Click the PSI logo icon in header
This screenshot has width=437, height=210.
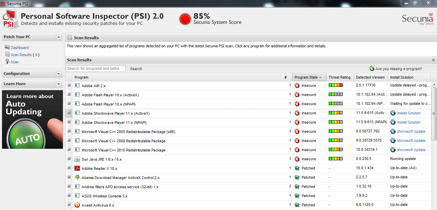(x=10, y=19)
